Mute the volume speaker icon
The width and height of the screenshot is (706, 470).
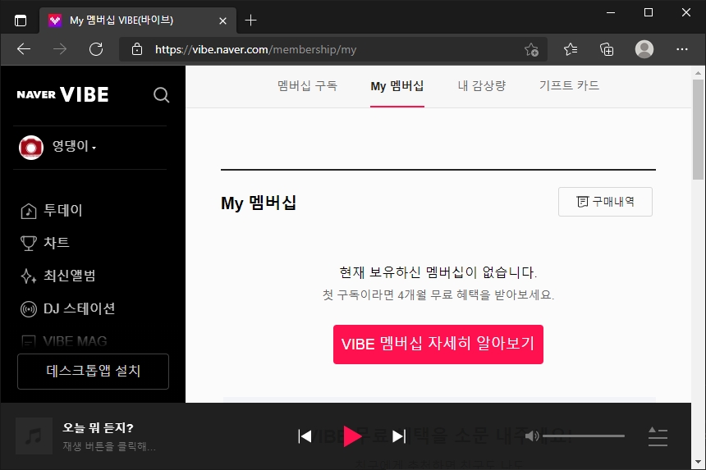point(532,436)
